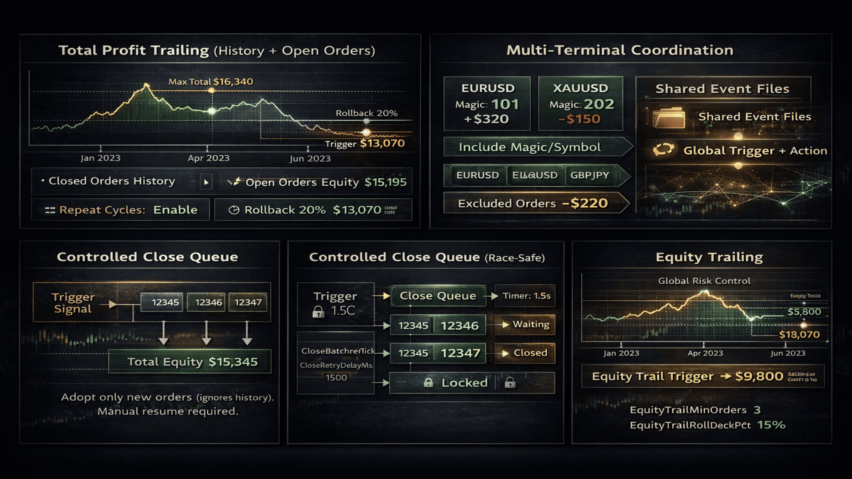The height and width of the screenshot is (479, 852).
Task: Click the icon before Open Orders Equity
Action: [234, 182]
